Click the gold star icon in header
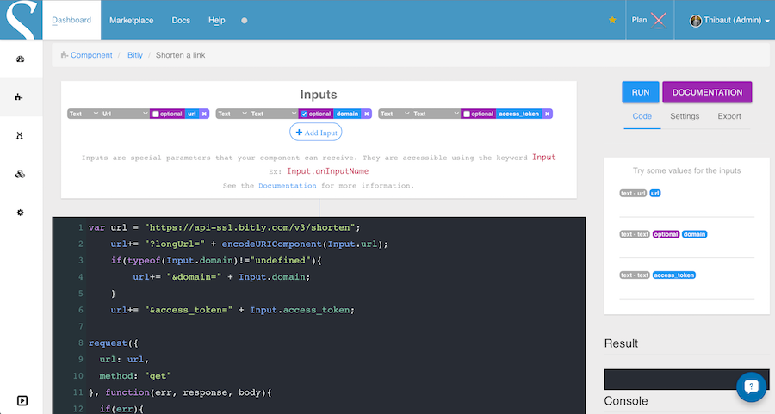The height and width of the screenshot is (414, 775). pyautogui.click(x=612, y=21)
